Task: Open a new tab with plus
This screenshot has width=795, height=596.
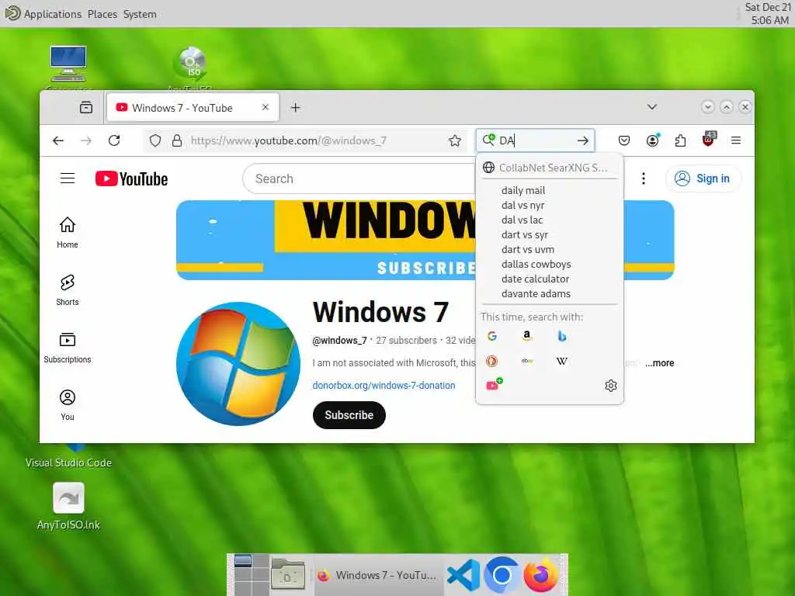Action: pyautogui.click(x=296, y=107)
